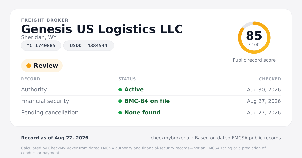Click the circular 85 score gauge

click(x=254, y=38)
